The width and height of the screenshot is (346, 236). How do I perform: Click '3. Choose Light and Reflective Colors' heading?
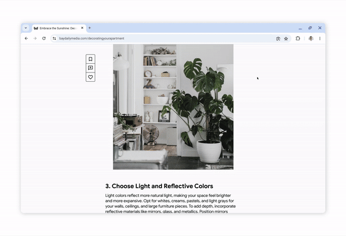pos(159,186)
